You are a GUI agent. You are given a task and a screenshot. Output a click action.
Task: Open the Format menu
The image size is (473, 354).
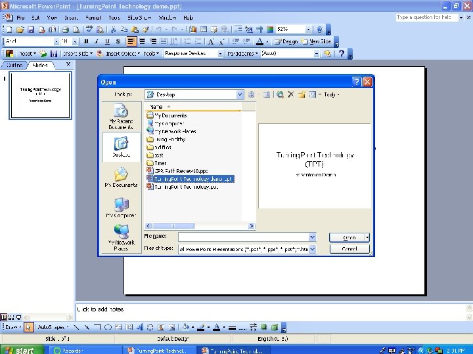coord(93,18)
